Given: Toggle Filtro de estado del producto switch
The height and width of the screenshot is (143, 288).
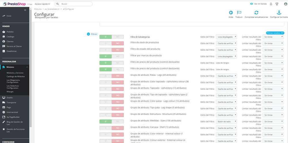Looking at the screenshot, I should 112,50.
